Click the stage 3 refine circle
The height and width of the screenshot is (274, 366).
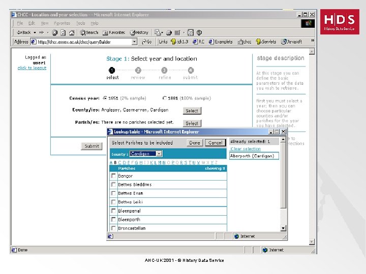click(164, 70)
